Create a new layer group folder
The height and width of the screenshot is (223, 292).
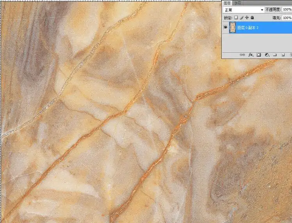[275, 55]
